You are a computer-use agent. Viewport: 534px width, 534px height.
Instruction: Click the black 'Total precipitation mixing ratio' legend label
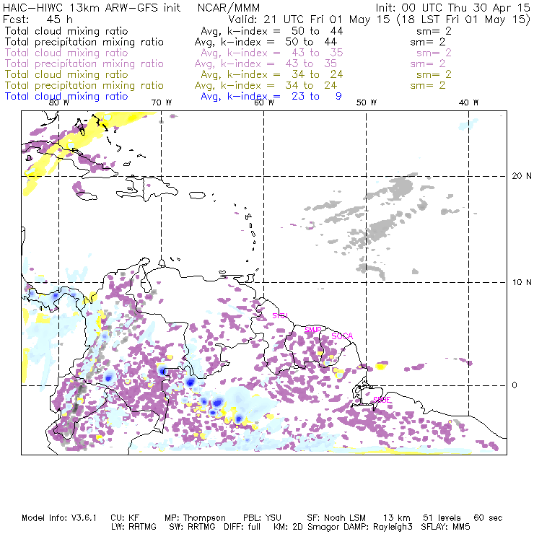click(x=84, y=42)
